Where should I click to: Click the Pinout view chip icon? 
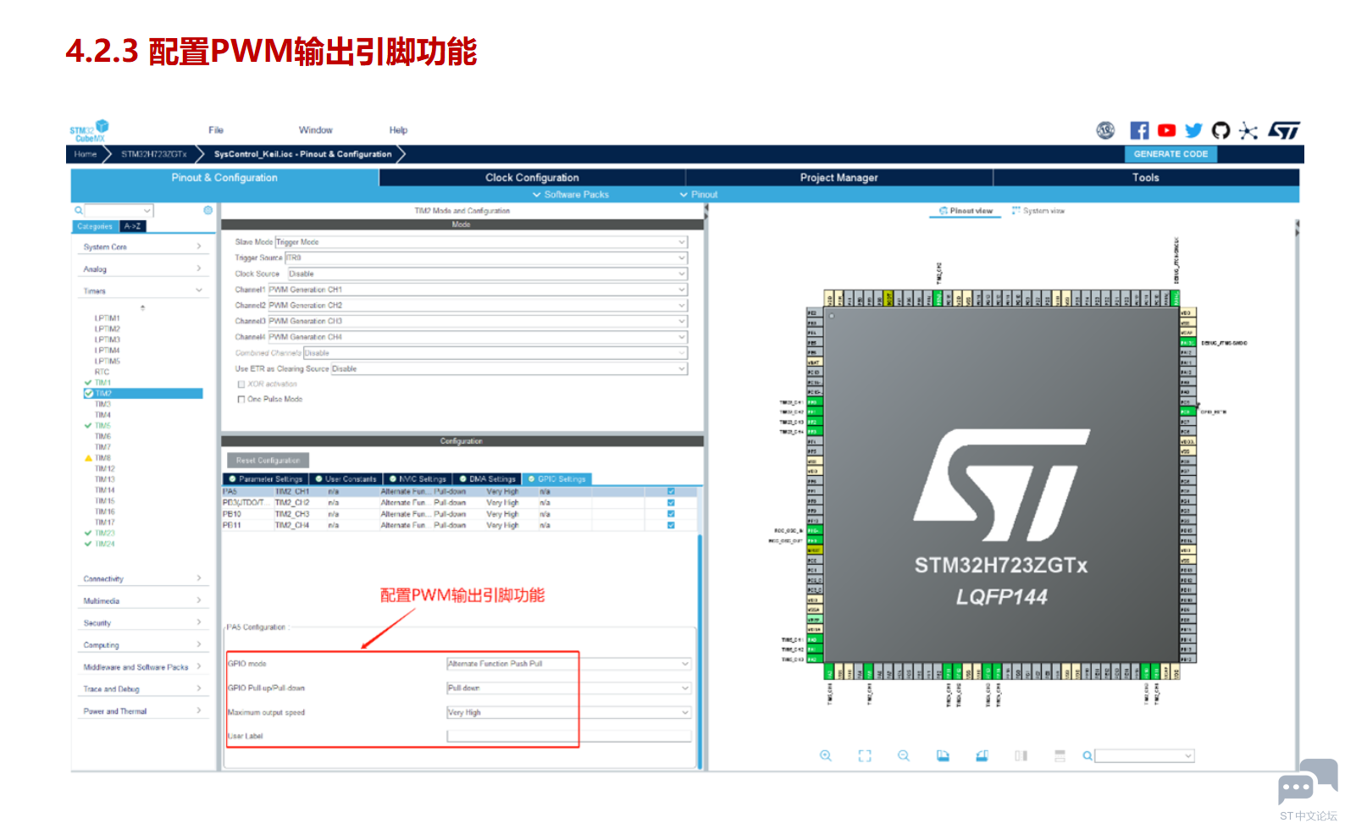(x=943, y=211)
